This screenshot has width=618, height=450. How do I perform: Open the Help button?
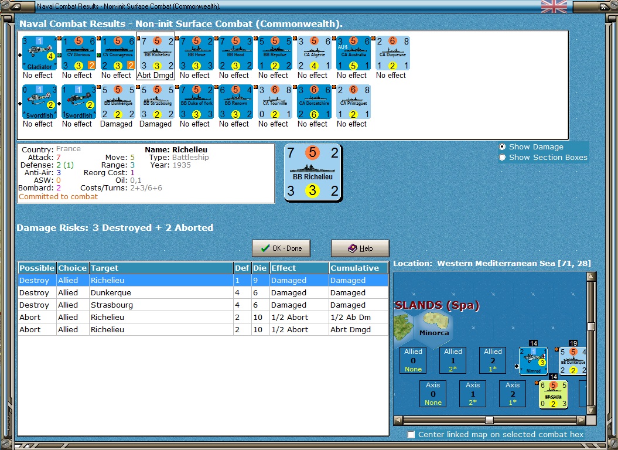(x=360, y=248)
